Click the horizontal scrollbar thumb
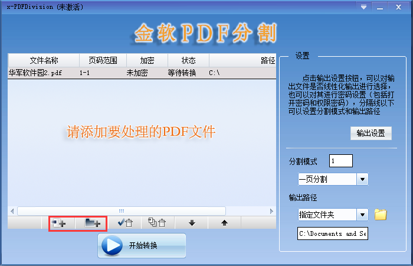413x266 pixels. pyautogui.click(x=122, y=211)
